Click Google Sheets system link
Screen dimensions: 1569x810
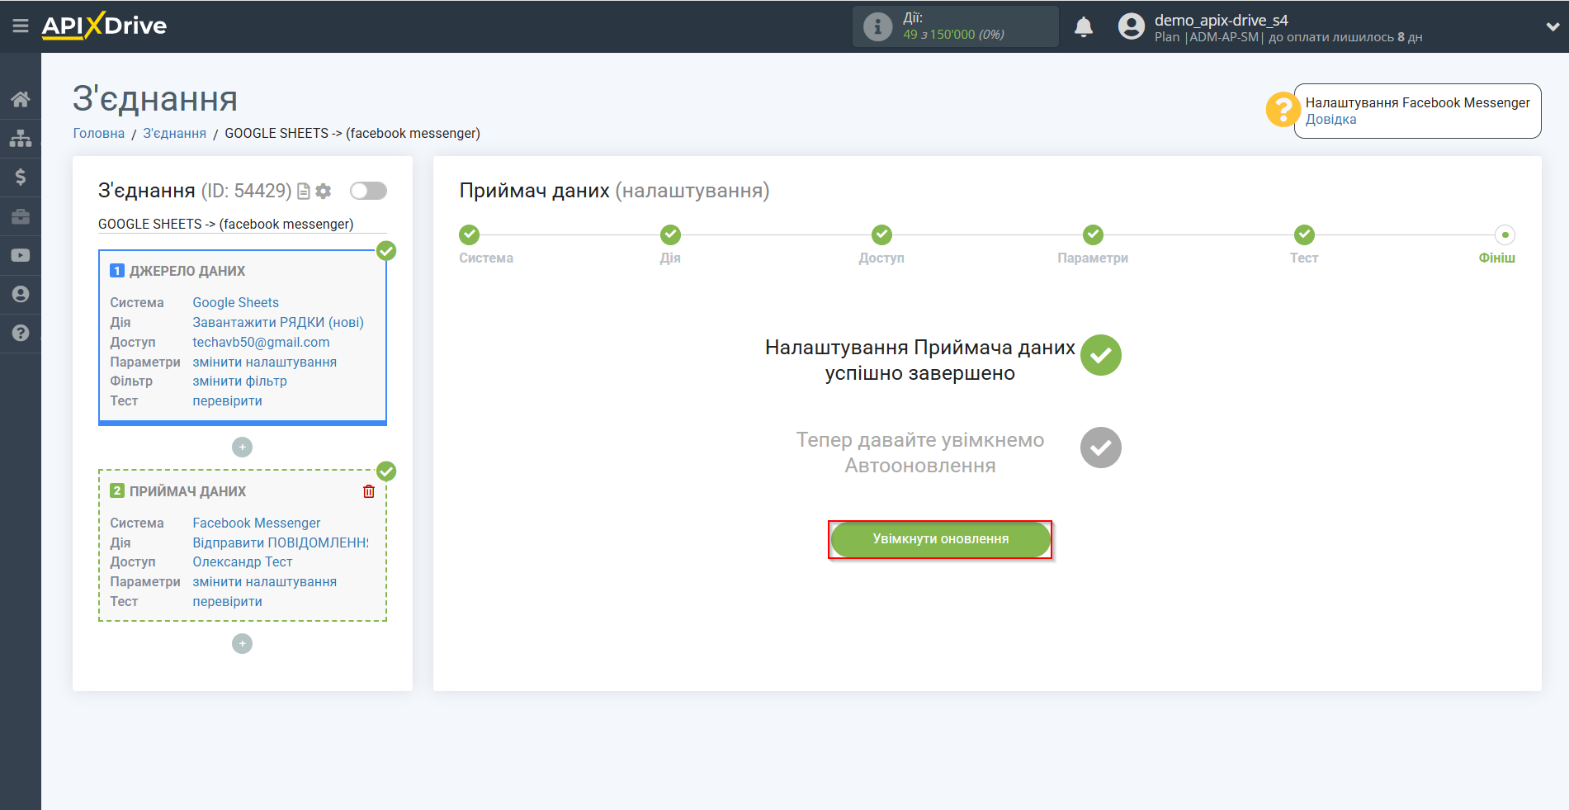tap(236, 303)
